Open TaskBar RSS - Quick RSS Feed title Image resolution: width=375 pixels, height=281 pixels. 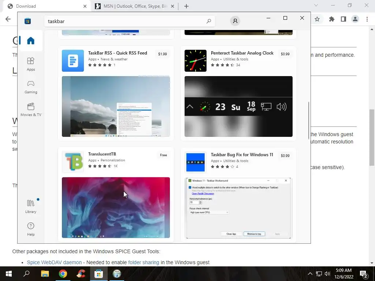coord(118,53)
